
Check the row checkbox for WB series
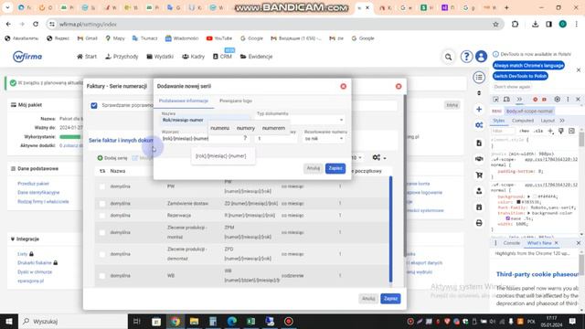[101, 276]
